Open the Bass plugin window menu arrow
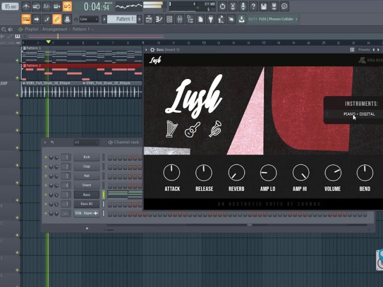Screen dimensions: 383x287 (x=146, y=50)
